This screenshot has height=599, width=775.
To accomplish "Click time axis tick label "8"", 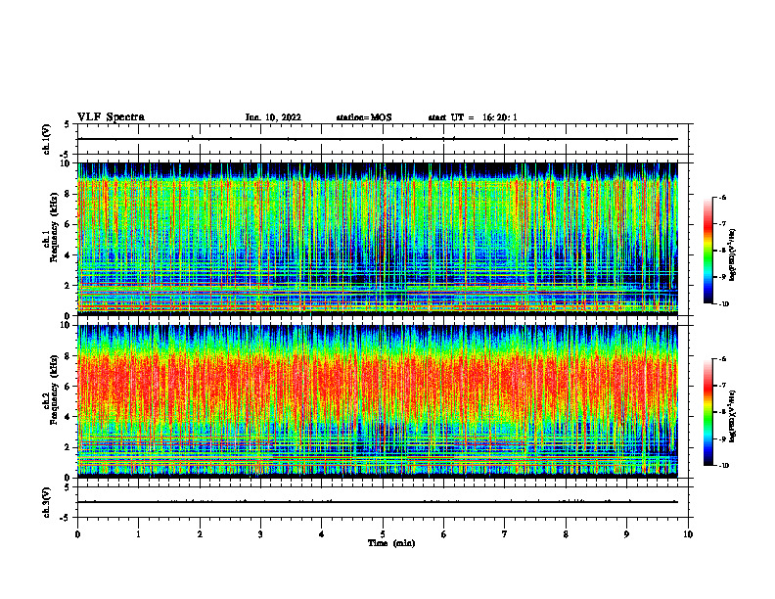I will click(x=566, y=534).
